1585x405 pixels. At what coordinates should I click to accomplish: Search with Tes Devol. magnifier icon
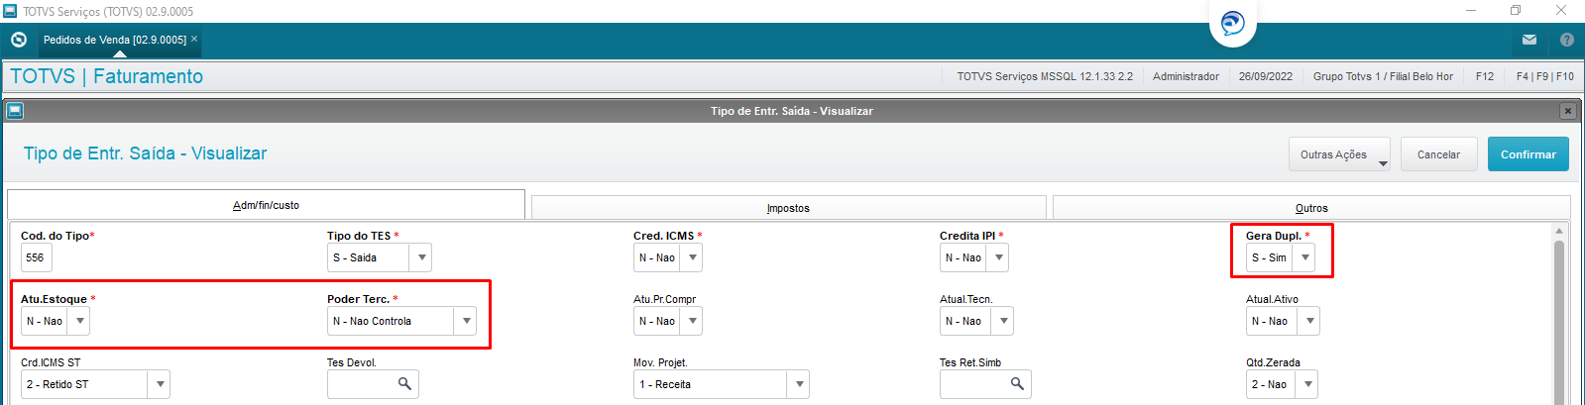(x=404, y=384)
